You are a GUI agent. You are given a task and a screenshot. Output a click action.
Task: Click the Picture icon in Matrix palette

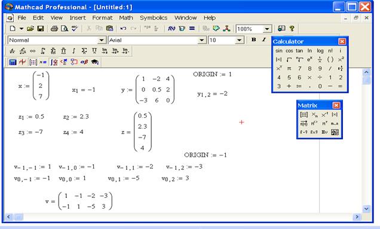click(335, 132)
